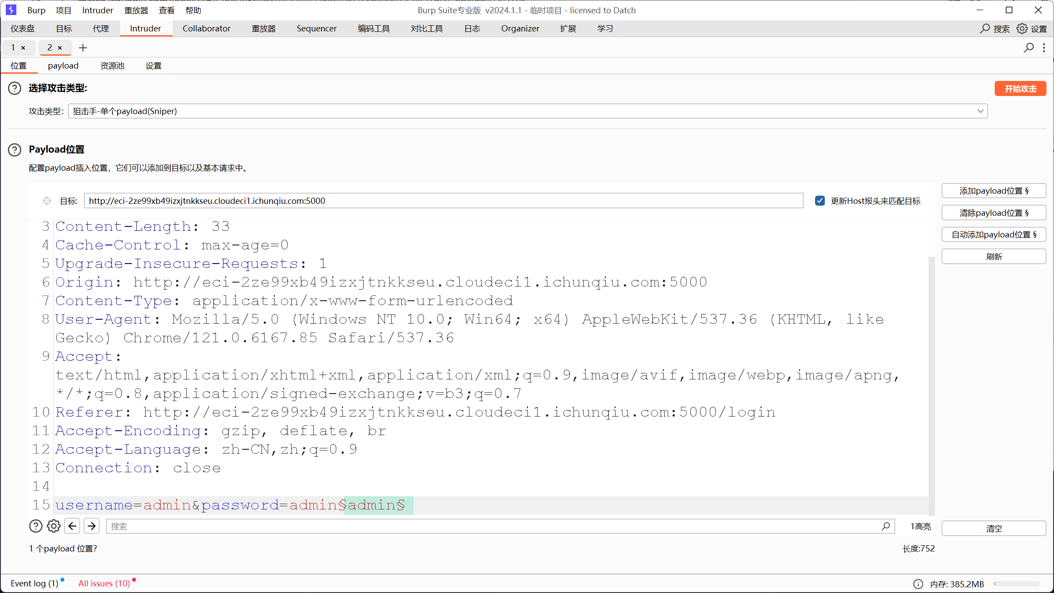The height and width of the screenshot is (593, 1054).
Task: Click the 清空 button
Action: click(994, 528)
